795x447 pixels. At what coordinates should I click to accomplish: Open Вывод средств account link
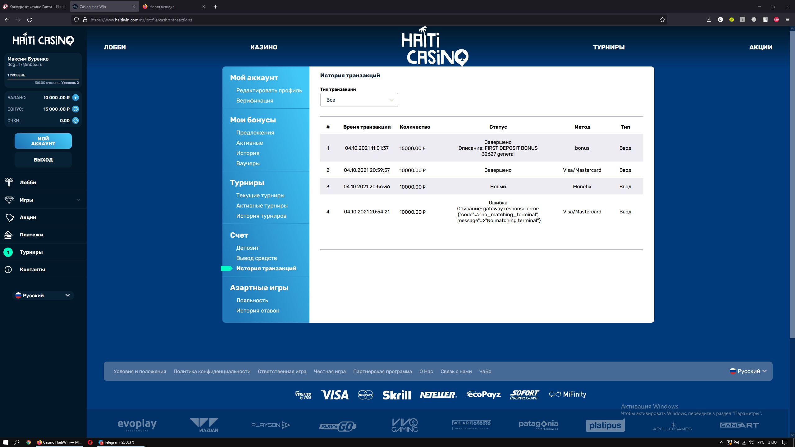tap(256, 258)
